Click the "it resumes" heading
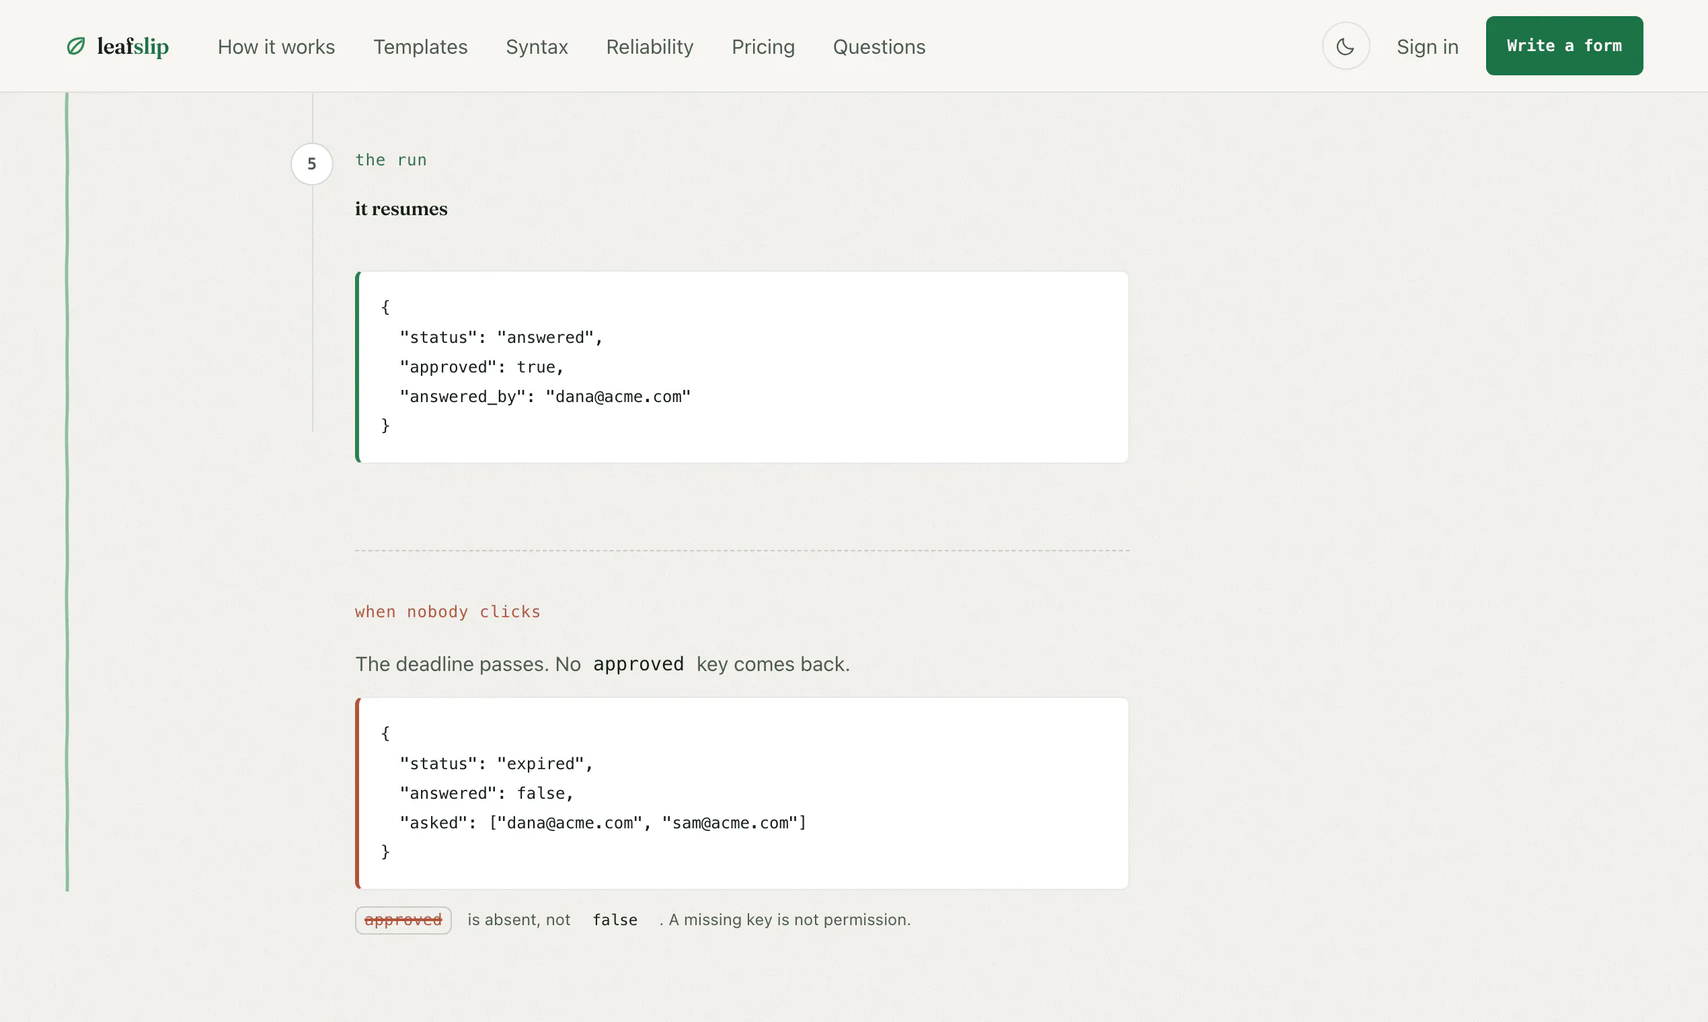 pos(401,208)
